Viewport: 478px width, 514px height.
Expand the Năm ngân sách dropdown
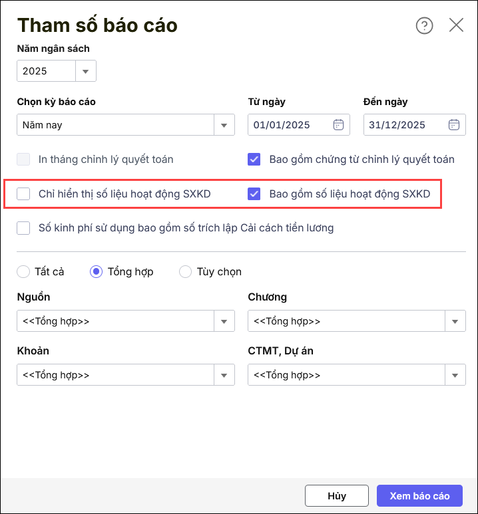pos(86,70)
